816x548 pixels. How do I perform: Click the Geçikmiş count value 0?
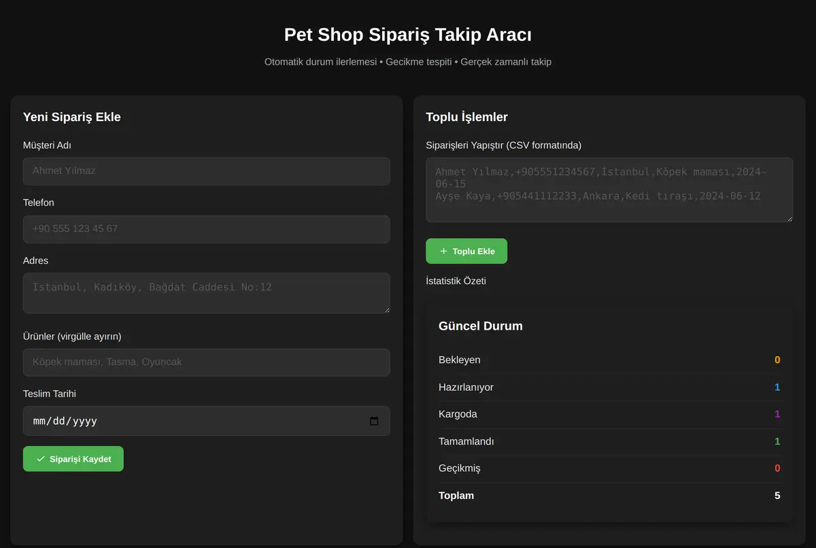point(777,468)
